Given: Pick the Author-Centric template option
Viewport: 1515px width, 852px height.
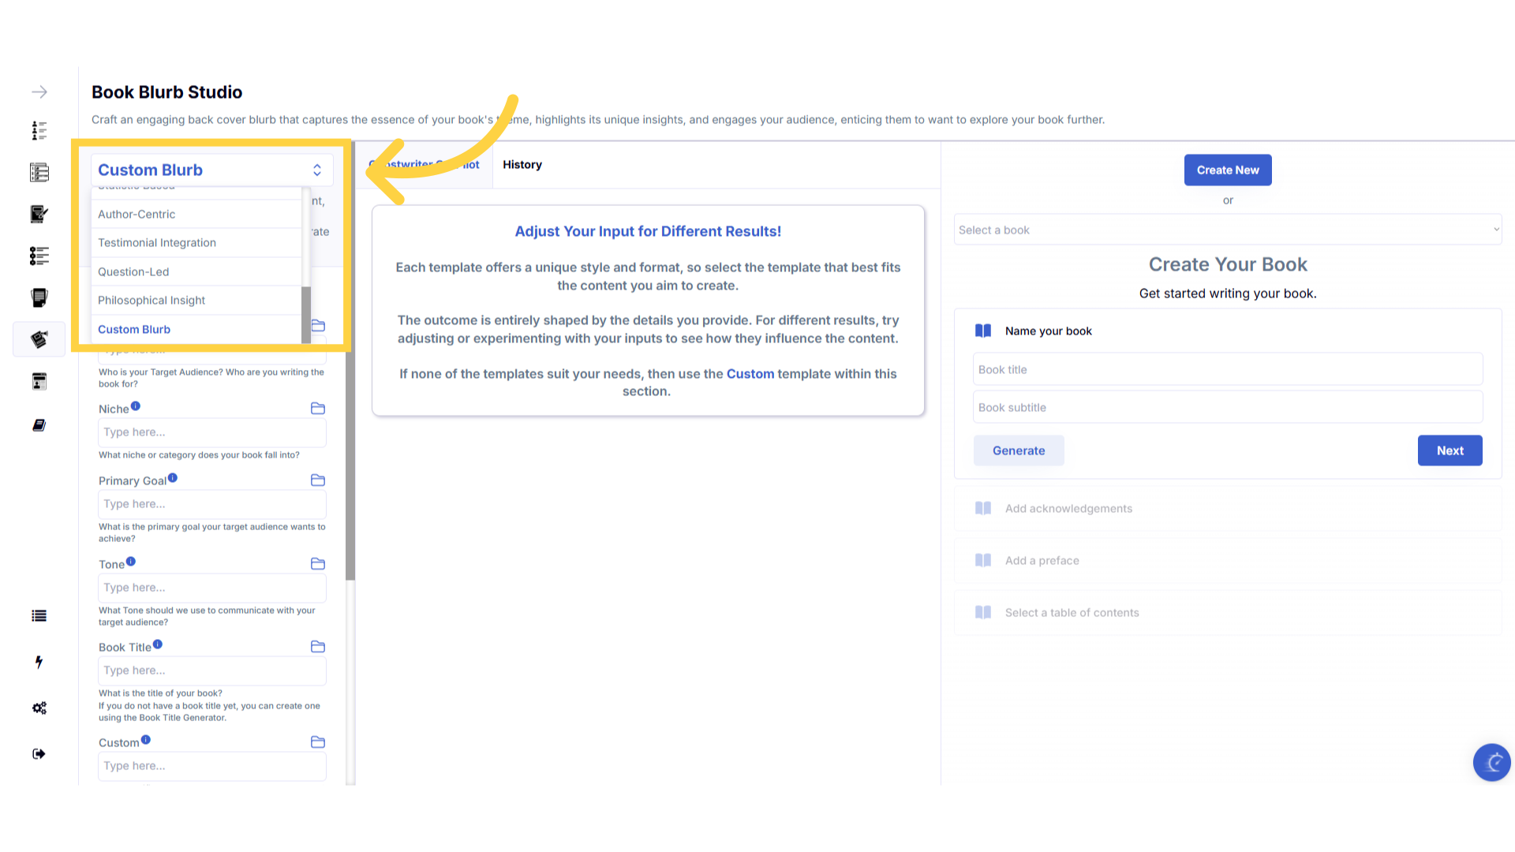Looking at the screenshot, I should [137, 215].
